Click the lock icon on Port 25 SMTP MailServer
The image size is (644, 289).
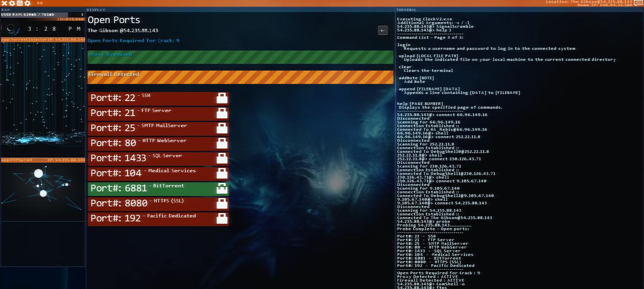222,128
